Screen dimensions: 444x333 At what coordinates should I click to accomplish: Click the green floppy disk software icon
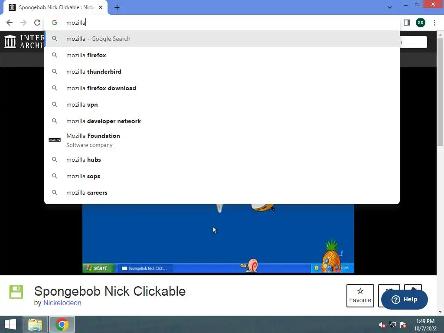coord(16,292)
